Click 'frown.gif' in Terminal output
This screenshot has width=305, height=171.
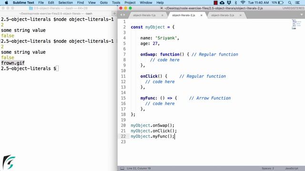(13, 63)
